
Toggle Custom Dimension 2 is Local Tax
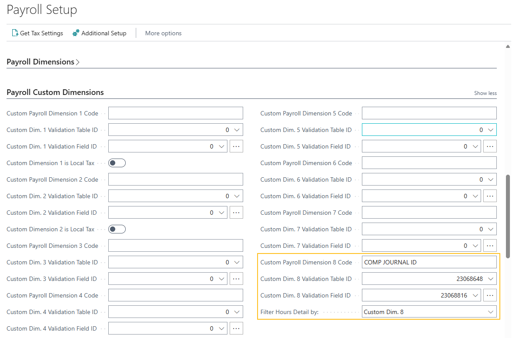click(117, 229)
